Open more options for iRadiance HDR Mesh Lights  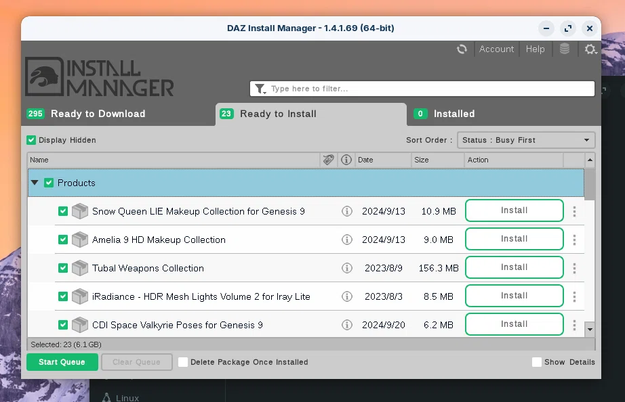click(574, 296)
